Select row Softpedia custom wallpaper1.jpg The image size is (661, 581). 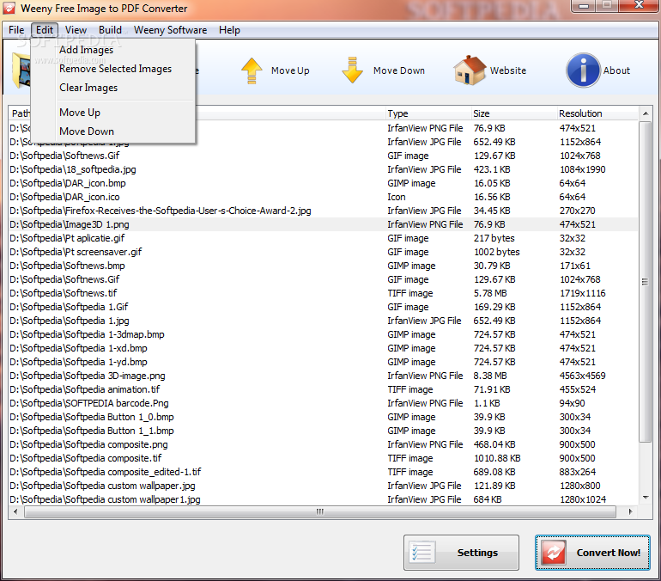tap(324, 499)
